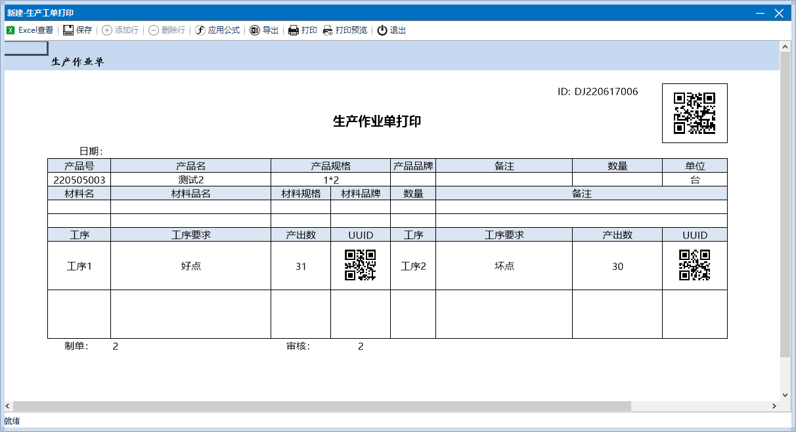Screen dimensions: 796x432
Task: Click the top-right QR code image
Action: point(694,113)
